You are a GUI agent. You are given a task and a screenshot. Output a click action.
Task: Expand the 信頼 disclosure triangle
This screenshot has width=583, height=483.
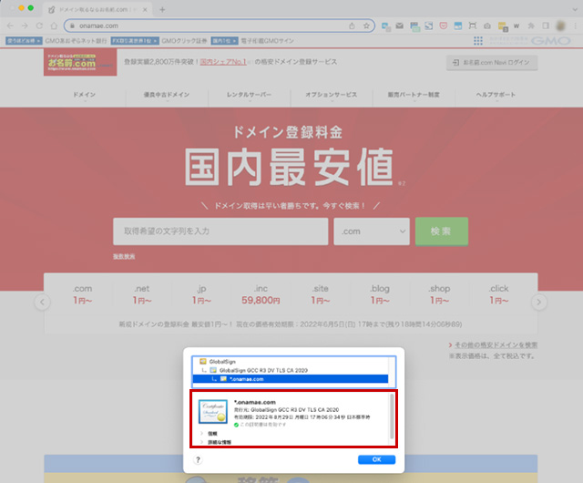(202, 434)
